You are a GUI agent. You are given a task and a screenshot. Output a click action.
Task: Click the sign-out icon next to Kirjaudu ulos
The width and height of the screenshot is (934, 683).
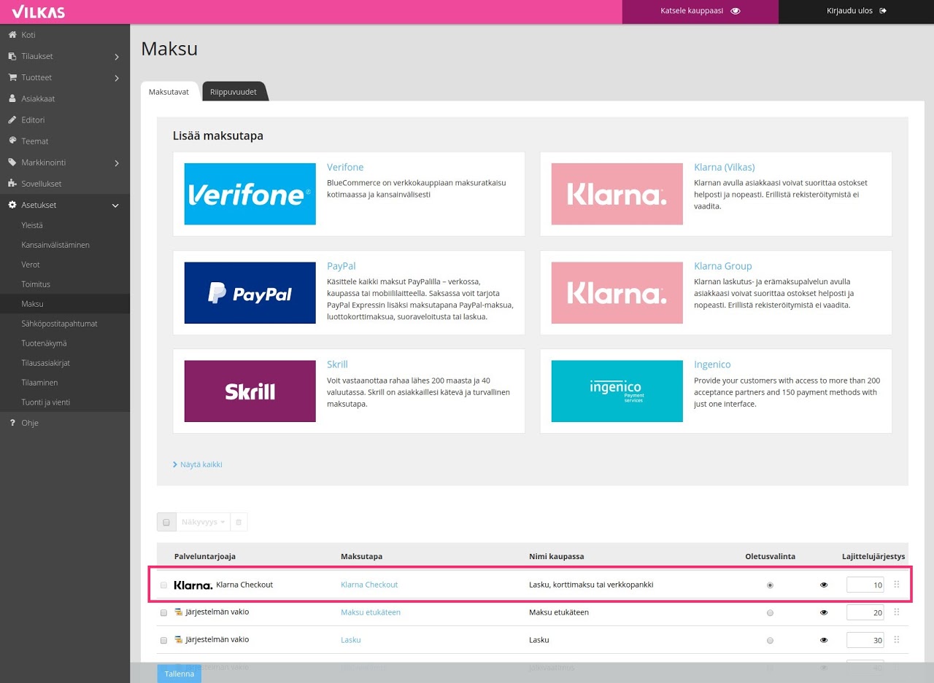click(x=883, y=11)
